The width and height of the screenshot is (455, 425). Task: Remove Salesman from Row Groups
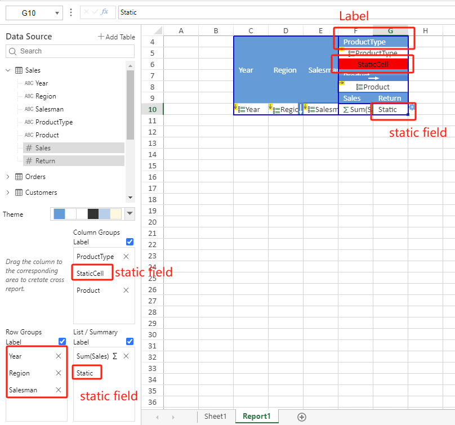click(59, 390)
